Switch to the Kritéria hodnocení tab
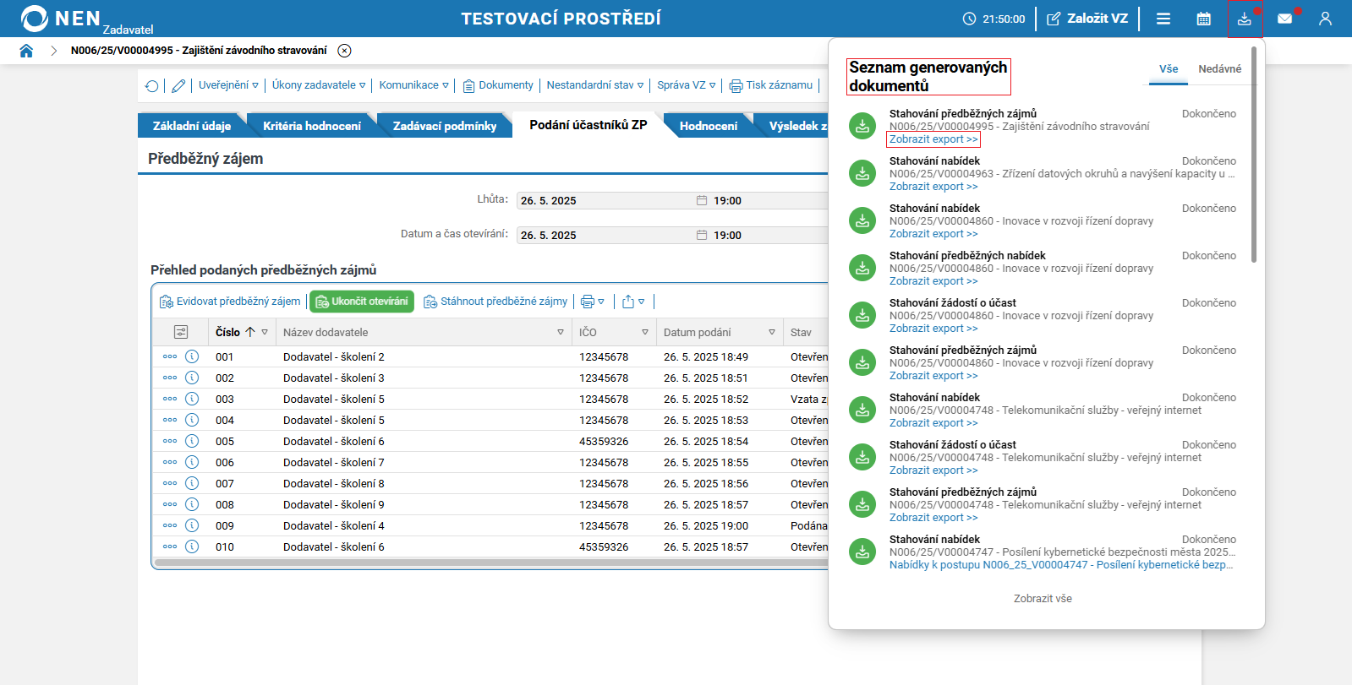This screenshot has height=685, width=1352. (x=311, y=126)
